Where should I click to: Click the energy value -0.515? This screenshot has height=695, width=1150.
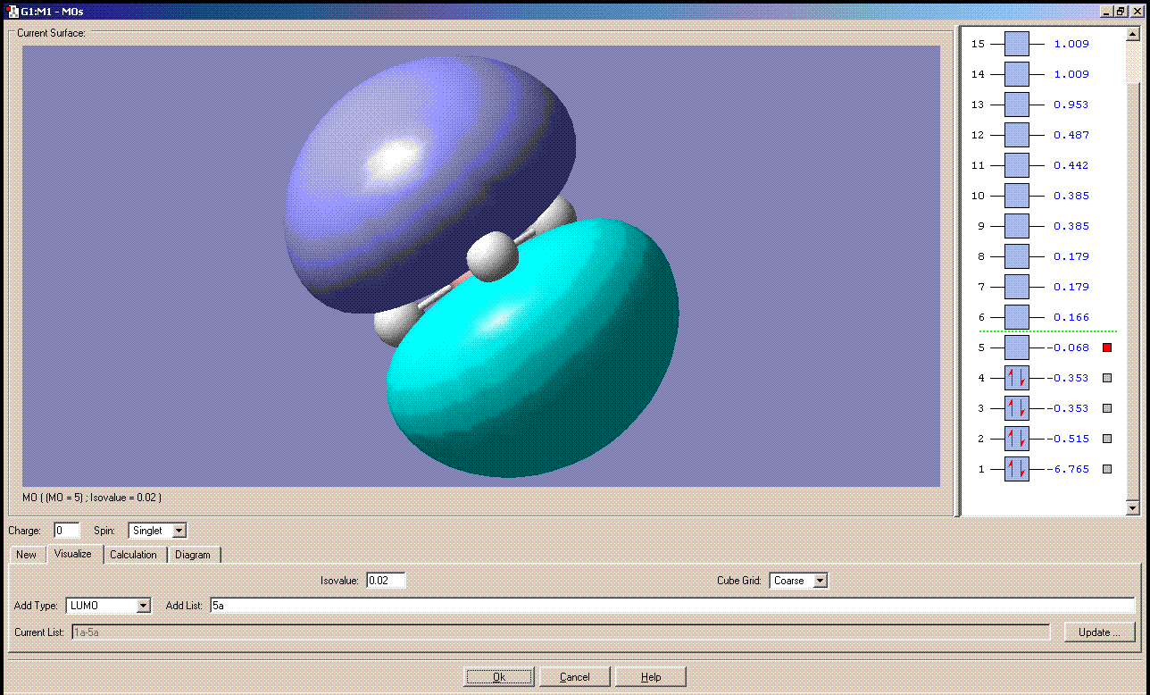click(1069, 439)
